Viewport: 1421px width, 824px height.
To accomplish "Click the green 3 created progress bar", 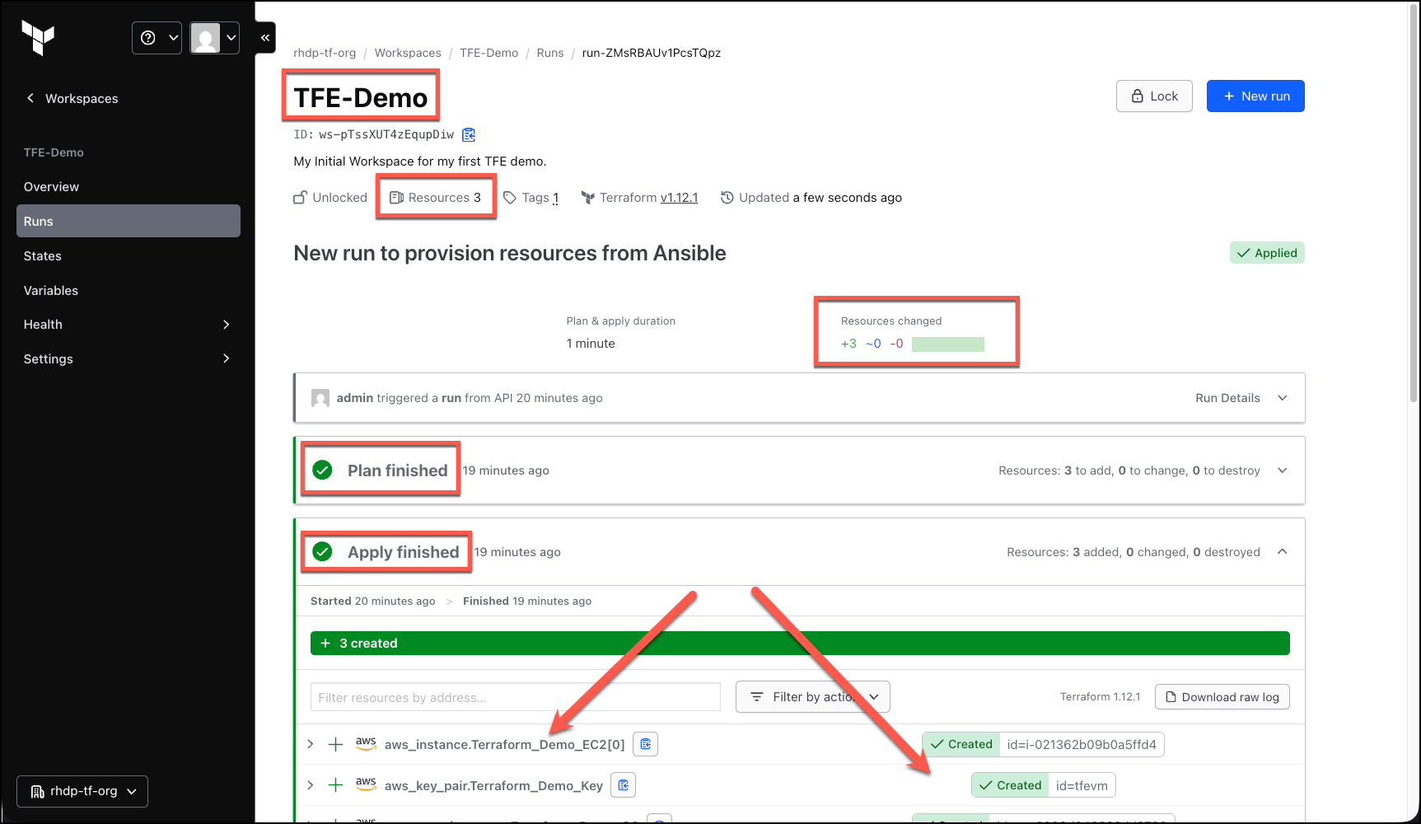I will (x=800, y=644).
